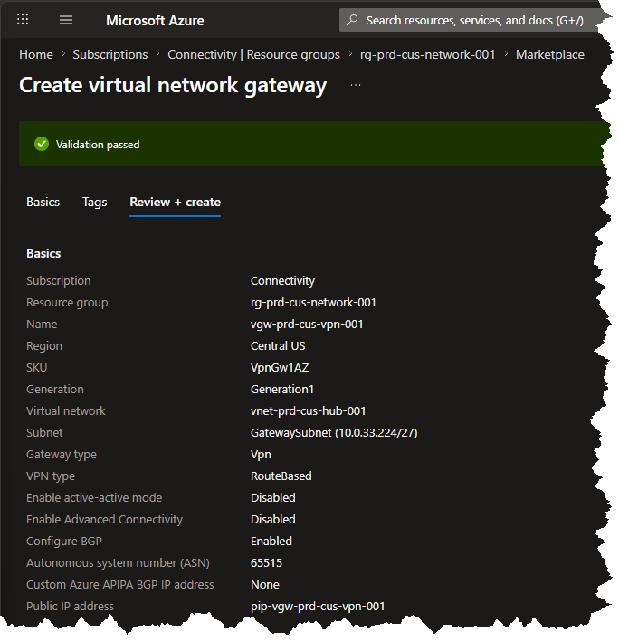This screenshot has height=641, width=619.
Task: Select the Review + create tab
Action: (175, 202)
